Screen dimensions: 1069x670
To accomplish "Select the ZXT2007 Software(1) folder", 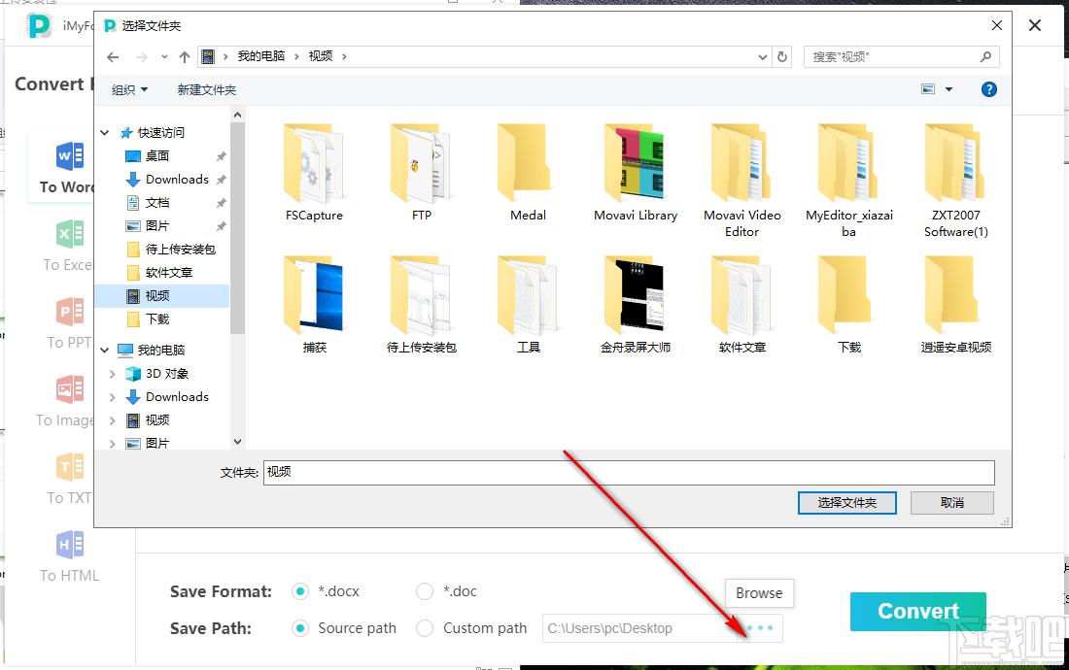I will (956, 181).
